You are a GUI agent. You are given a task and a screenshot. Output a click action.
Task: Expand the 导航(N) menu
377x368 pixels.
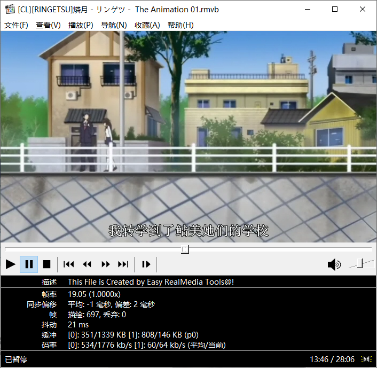click(x=114, y=25)
